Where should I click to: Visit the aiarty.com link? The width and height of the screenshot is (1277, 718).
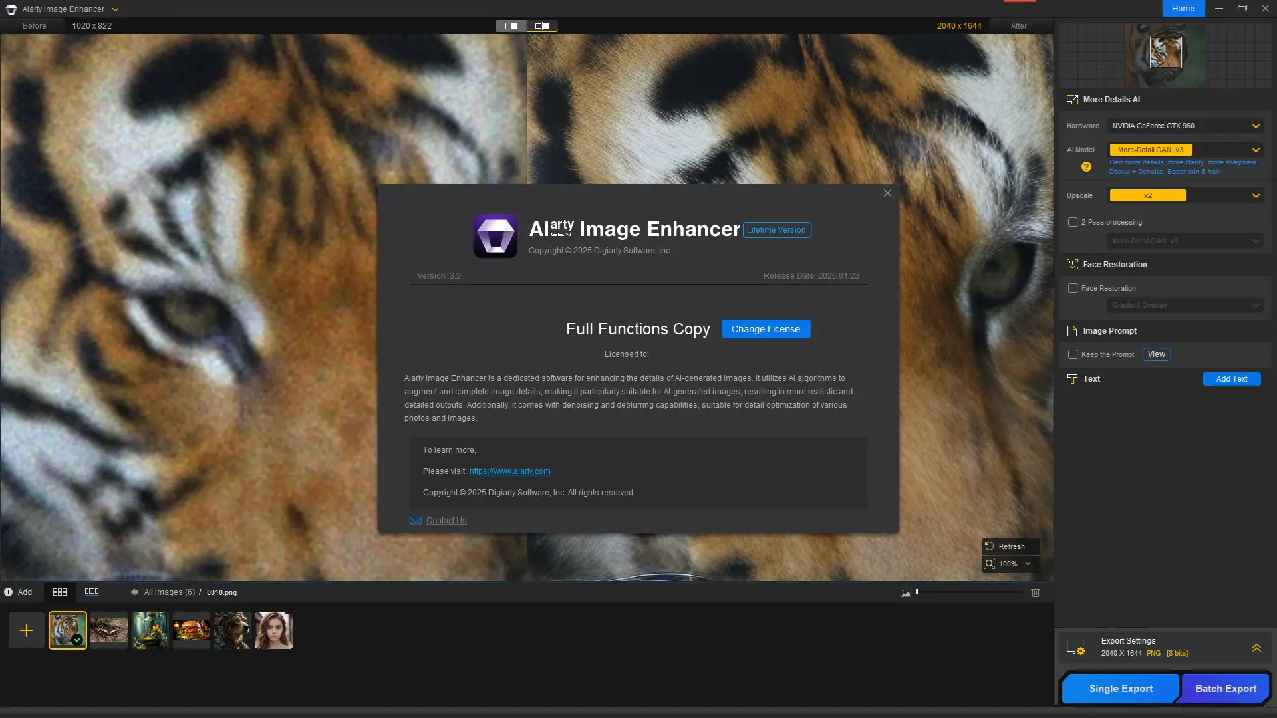509,471
